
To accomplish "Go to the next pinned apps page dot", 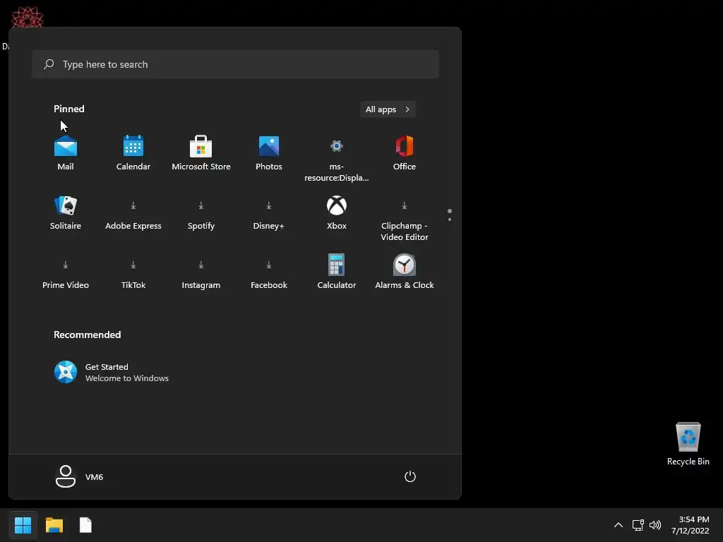I will (x=450, y=219).
